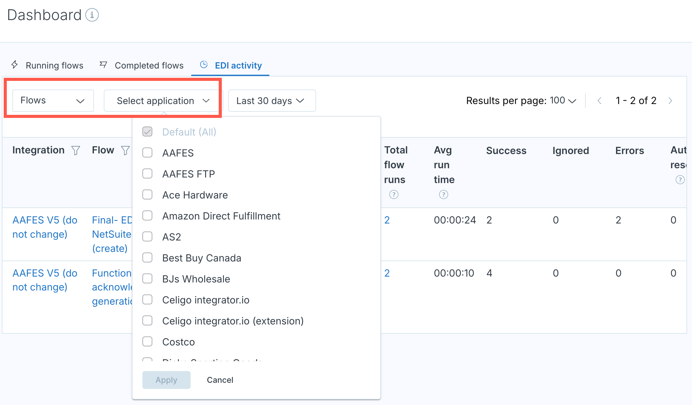Click the Errors column header
Screen dimensions: 692x405
coord(629,150)
